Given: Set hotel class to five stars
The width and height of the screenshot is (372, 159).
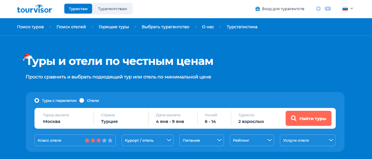Looking at the screenshot, I should click(110, 140).
